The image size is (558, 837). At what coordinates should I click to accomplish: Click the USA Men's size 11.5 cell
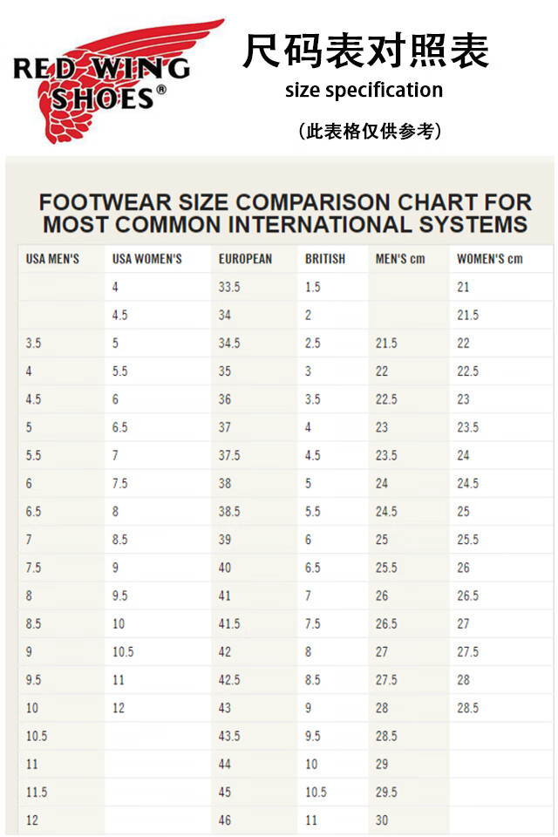37,793
